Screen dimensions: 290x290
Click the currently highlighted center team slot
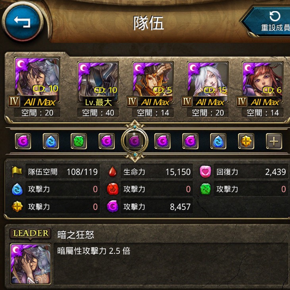point(134,141)
